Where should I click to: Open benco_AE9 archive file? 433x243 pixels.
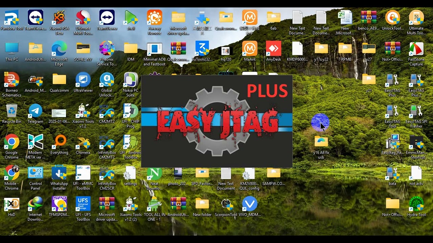(x=369, y=20)
